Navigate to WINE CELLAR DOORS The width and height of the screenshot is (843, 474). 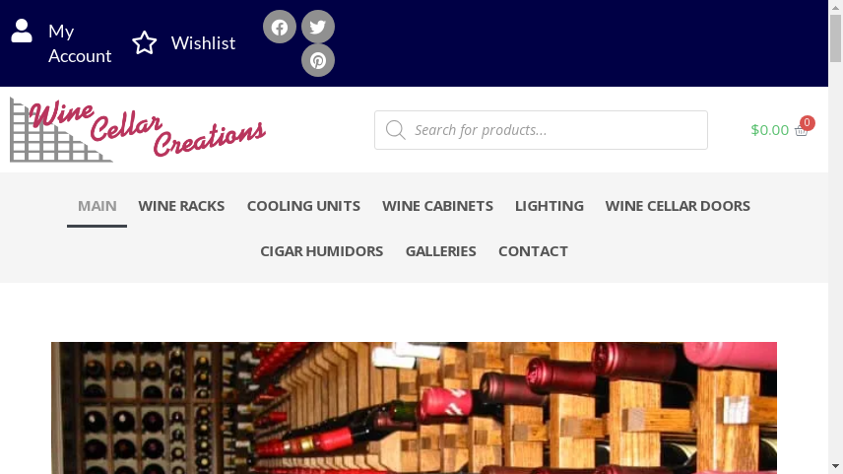678,206
